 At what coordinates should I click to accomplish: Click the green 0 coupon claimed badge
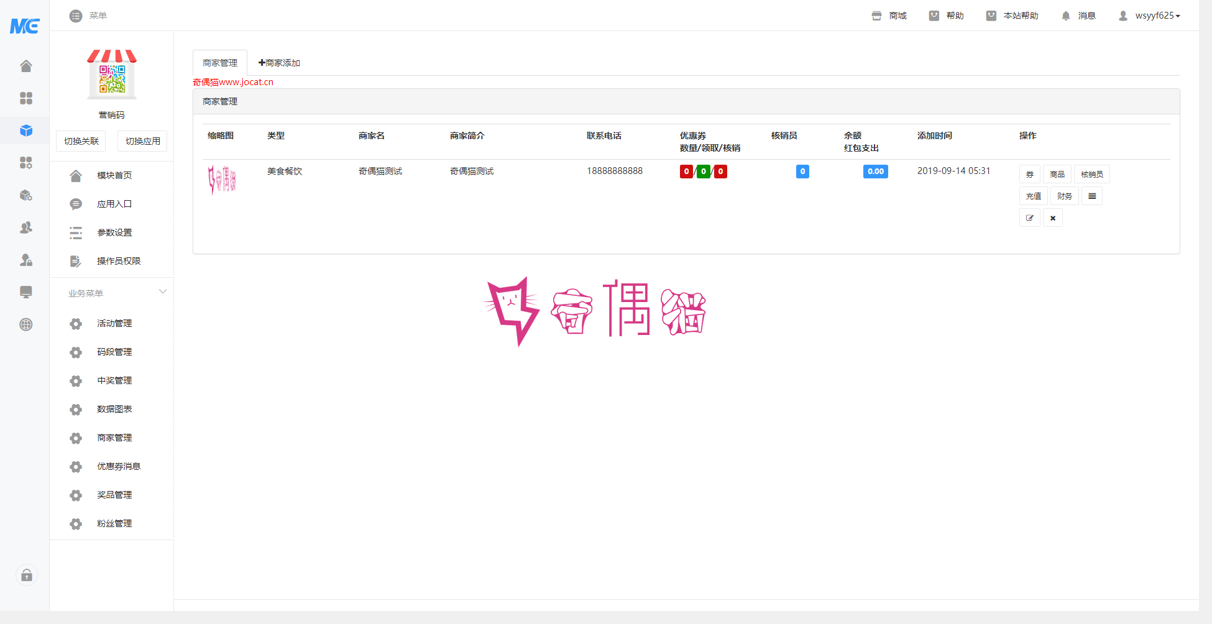[x=704, y=172]
